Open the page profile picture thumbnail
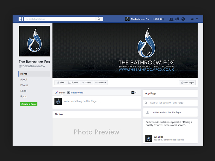The width and height of the screenshot is (215, 161). 34,41
